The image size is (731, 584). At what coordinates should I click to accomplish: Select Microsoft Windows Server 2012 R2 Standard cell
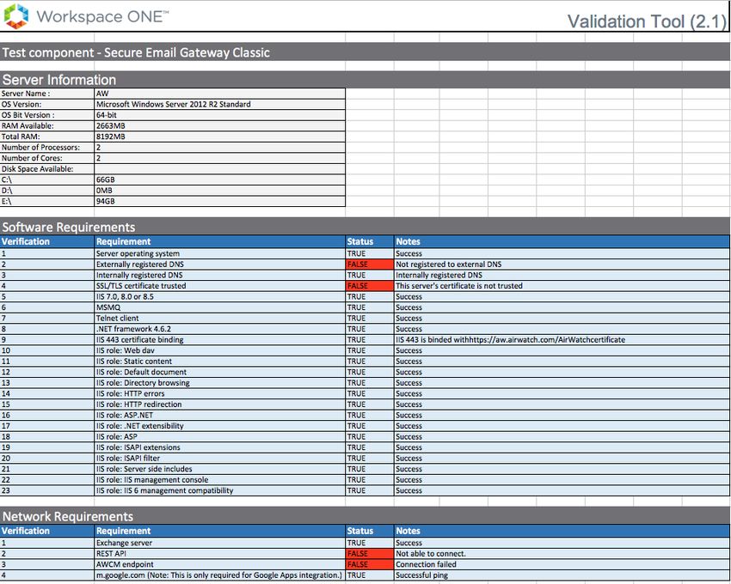[x=219, y=104]
